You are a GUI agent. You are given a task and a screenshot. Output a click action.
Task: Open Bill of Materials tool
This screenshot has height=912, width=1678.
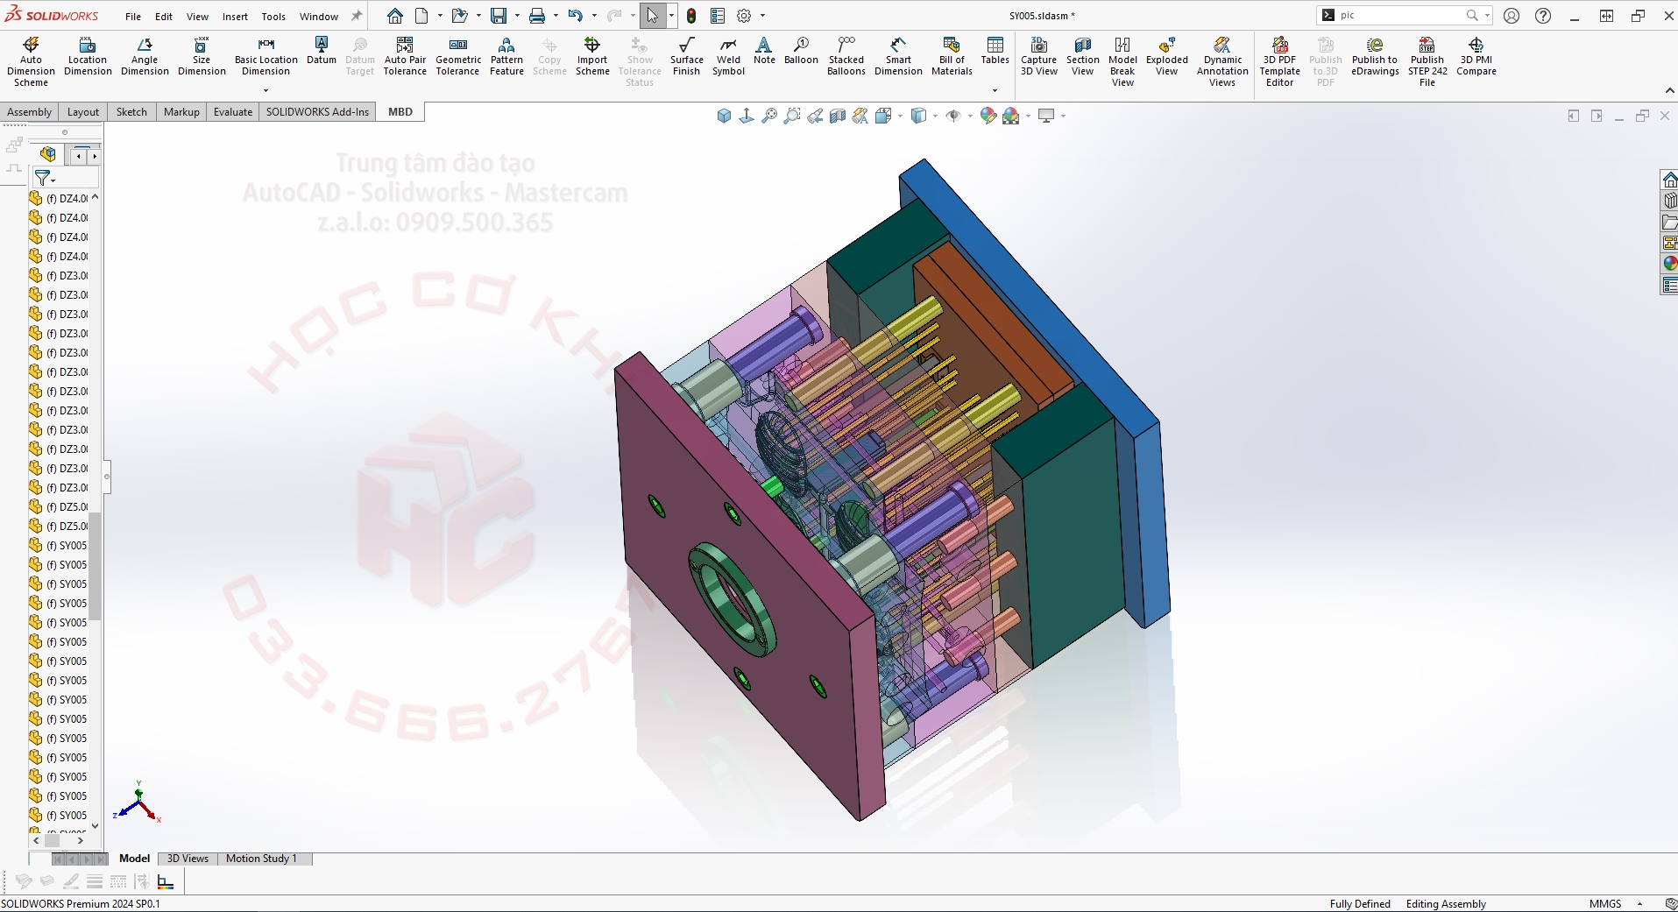tap(952, 56)
